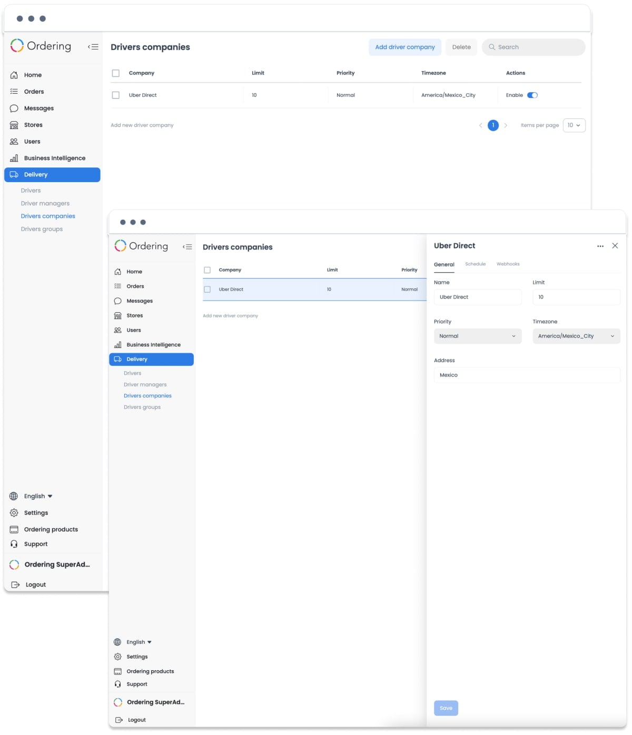Click the Logout icon in the back window

pyautogui.click(x=16, y=585)
